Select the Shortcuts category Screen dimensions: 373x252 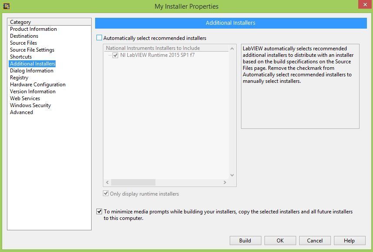(x=21, y=57)
